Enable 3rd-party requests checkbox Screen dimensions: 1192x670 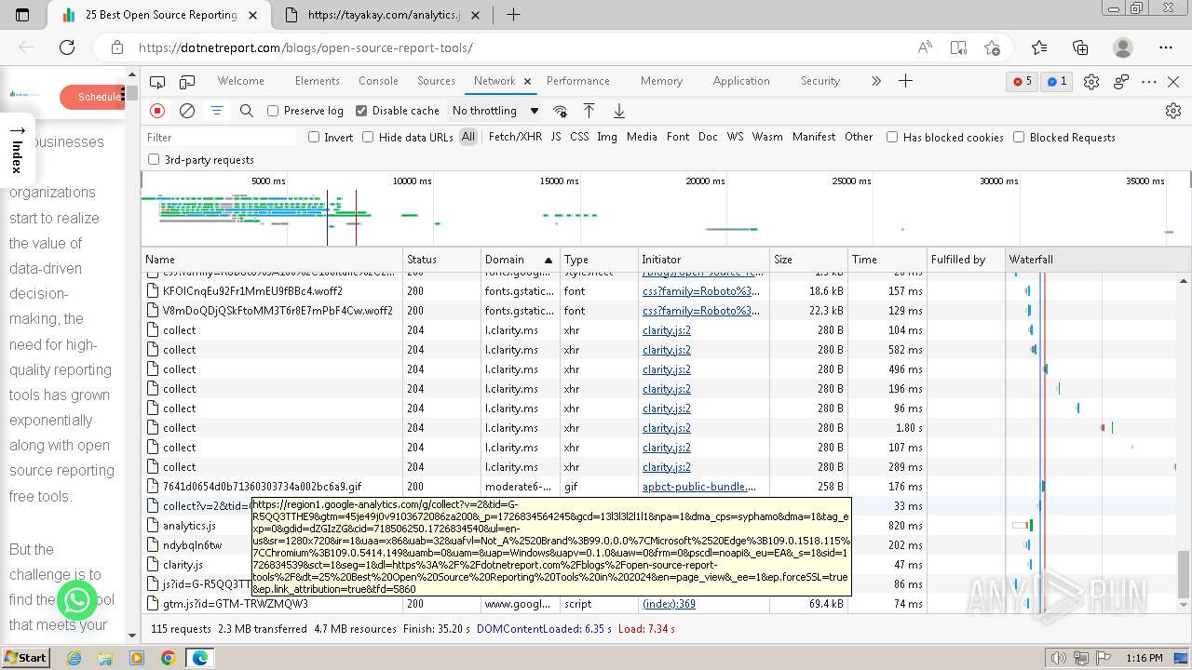(154, 160)
